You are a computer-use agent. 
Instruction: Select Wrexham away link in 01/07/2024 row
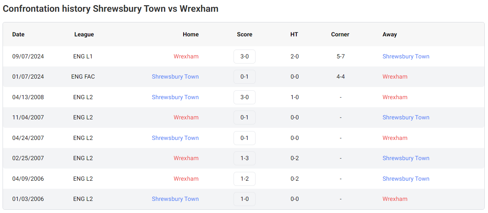pyautogui.click(x=395, y=77)
